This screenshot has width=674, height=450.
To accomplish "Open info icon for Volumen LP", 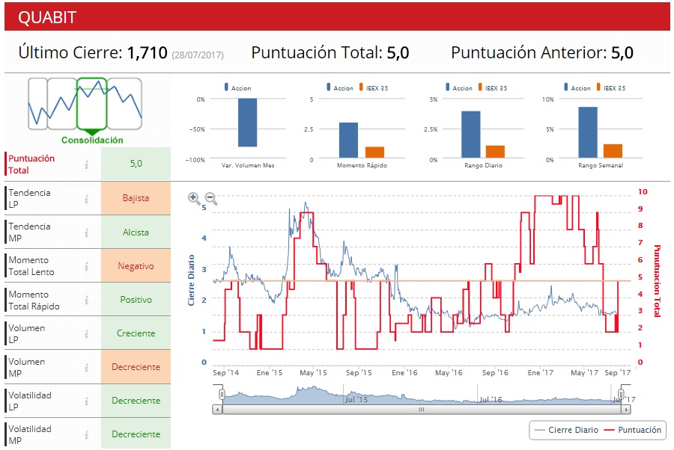I will pos(87,333).
